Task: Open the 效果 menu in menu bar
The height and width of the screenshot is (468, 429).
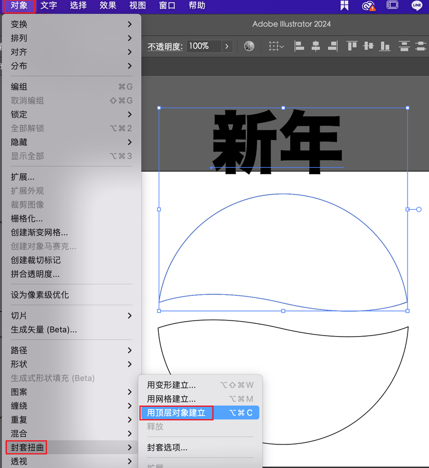Action: click(x=108, y=6)
